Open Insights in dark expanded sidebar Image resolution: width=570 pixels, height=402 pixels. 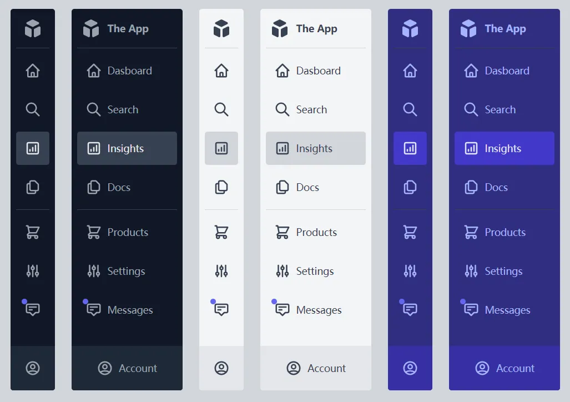coord(127,148)
